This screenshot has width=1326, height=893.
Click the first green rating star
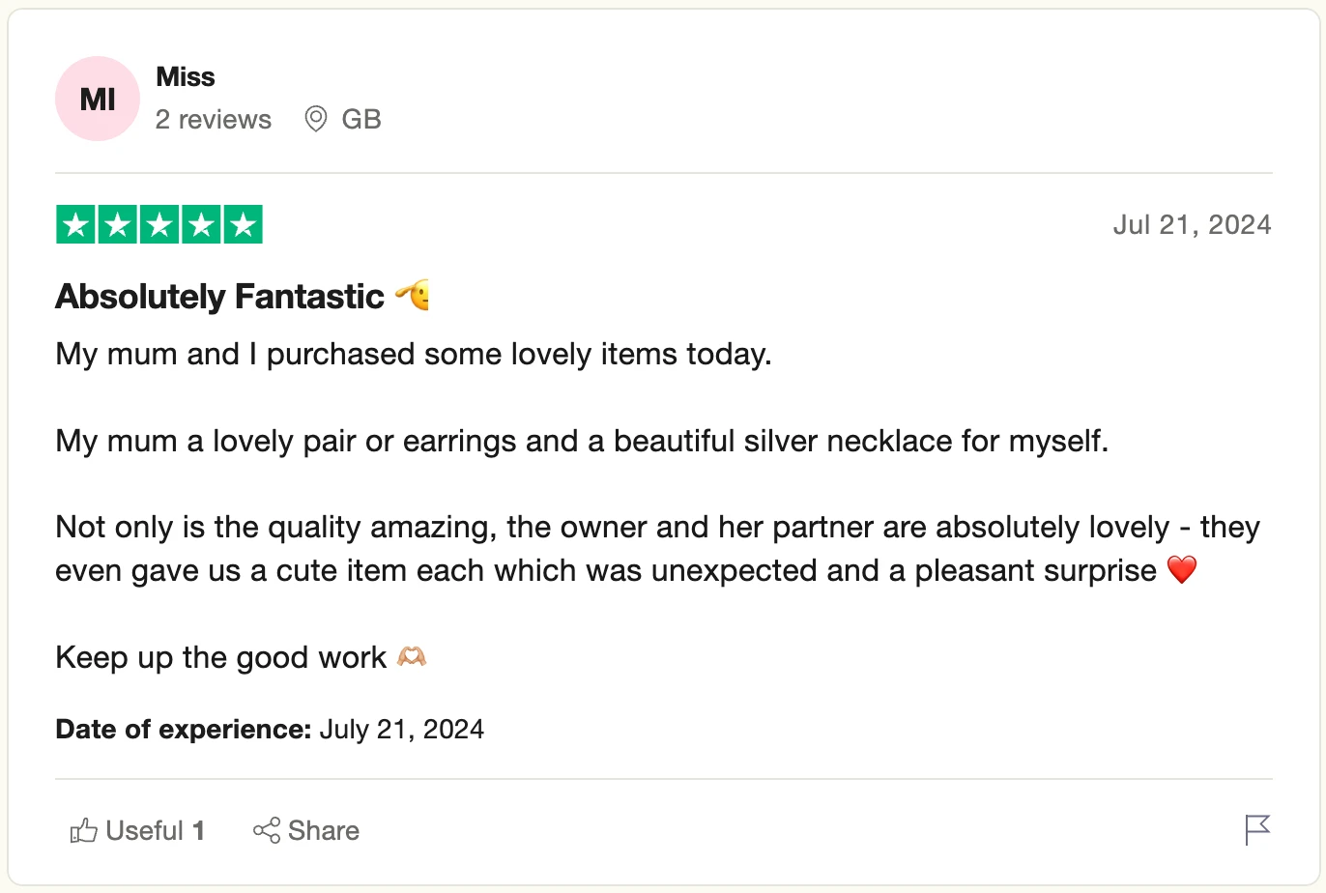(x=75, y=225)
